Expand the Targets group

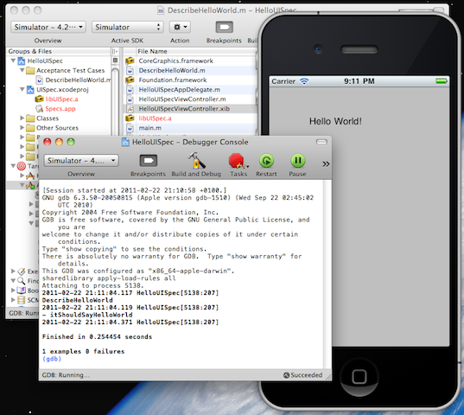coord(13,166)
